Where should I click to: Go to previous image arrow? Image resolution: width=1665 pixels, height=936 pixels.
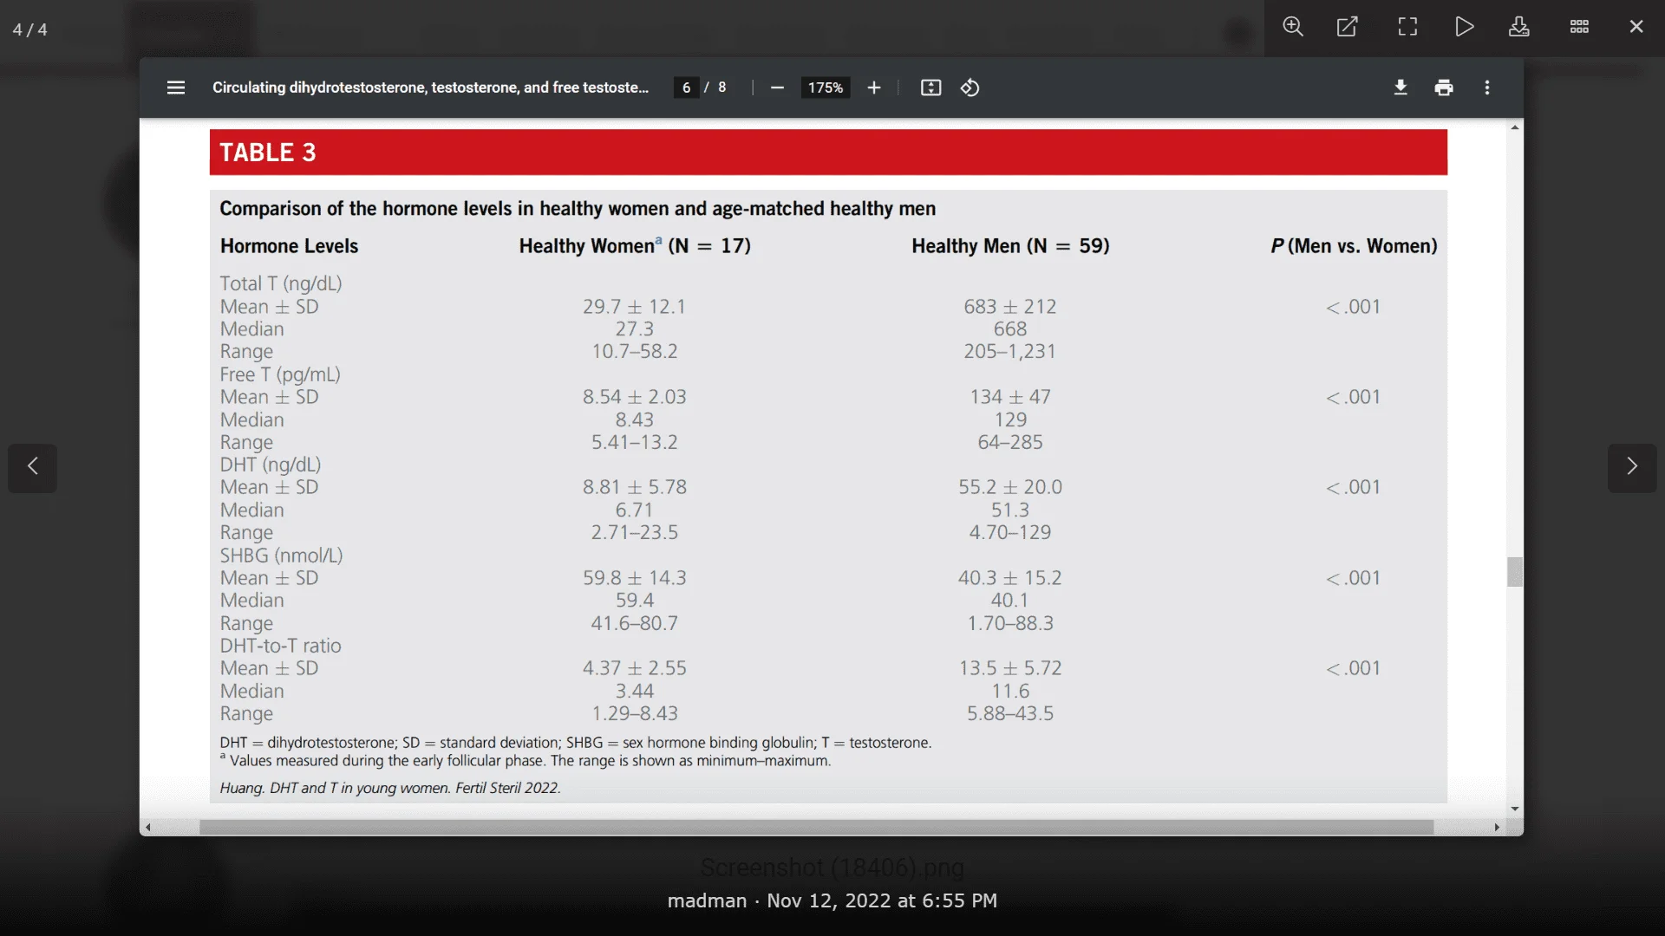point(33,468)
